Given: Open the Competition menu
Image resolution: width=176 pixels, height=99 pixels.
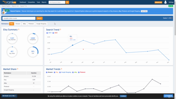Looking at the screenshot, I should pyautogui.click(x=31, y=2).
